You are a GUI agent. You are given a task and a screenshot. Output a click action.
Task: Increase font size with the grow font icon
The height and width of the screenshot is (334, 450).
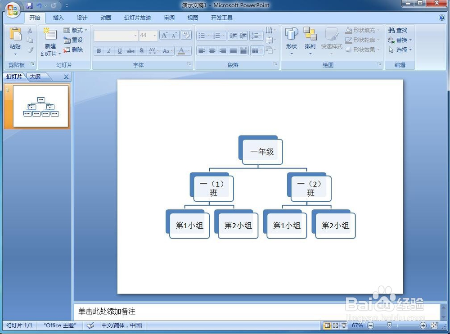coord(164,35)
